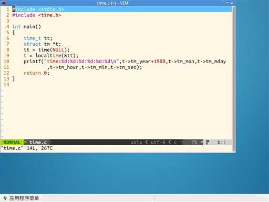Click the NORMAL mode indicator in statusline

point(12,142)
